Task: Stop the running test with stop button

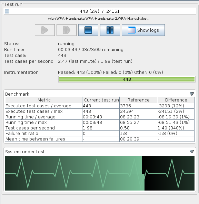Action: [x=88, y=30]
